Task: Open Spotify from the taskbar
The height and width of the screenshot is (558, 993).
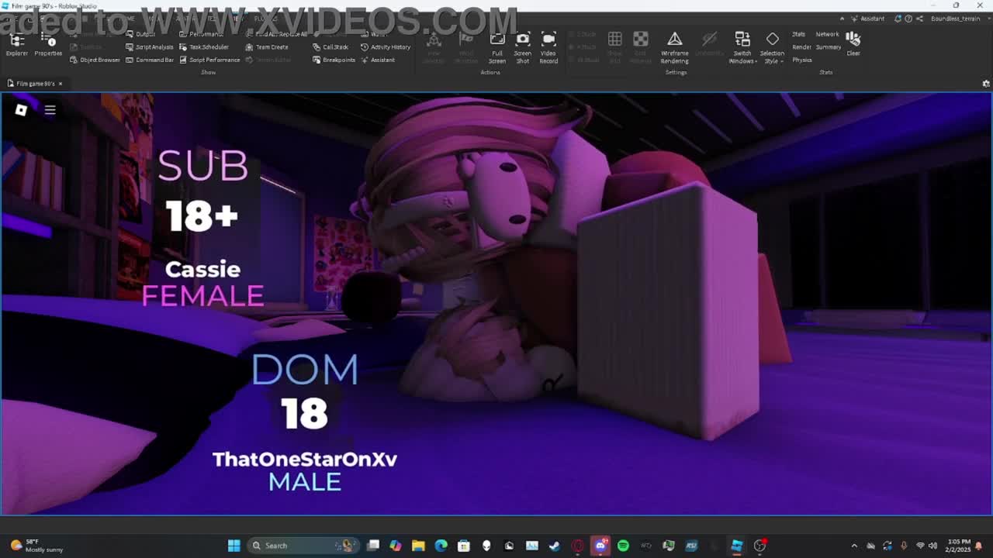Action: [623, 546]
